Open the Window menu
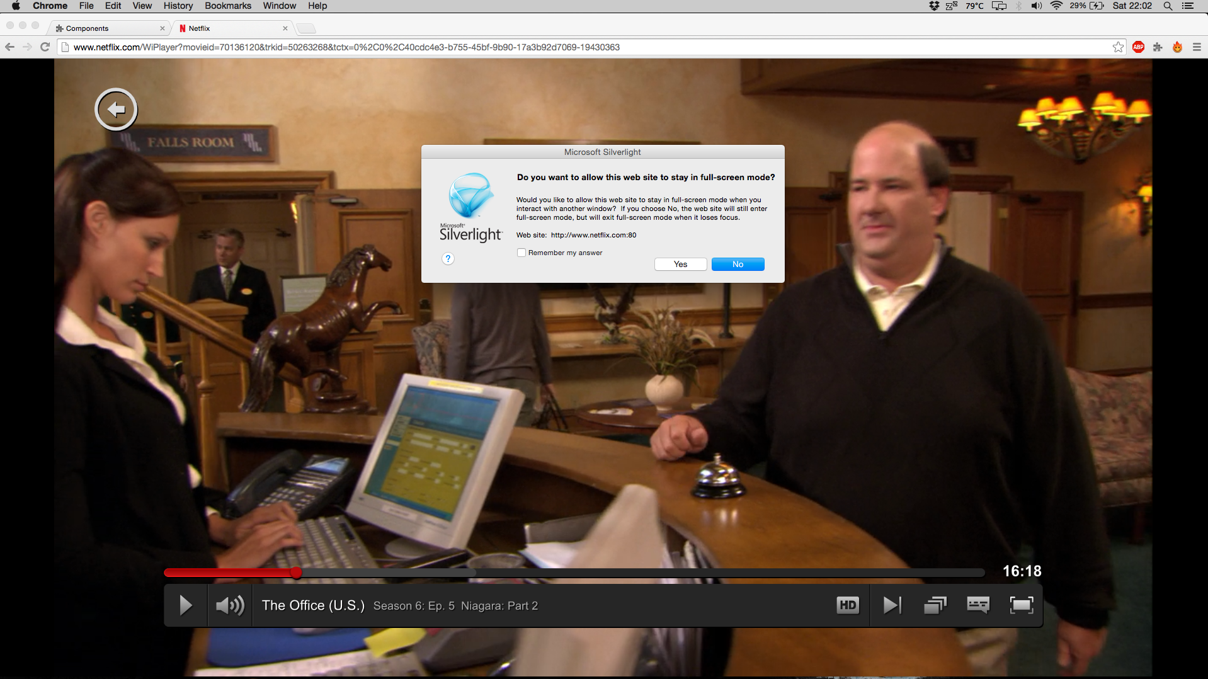Image resolution: width=1208 pixels, height=679 pixels. point(280,6)
